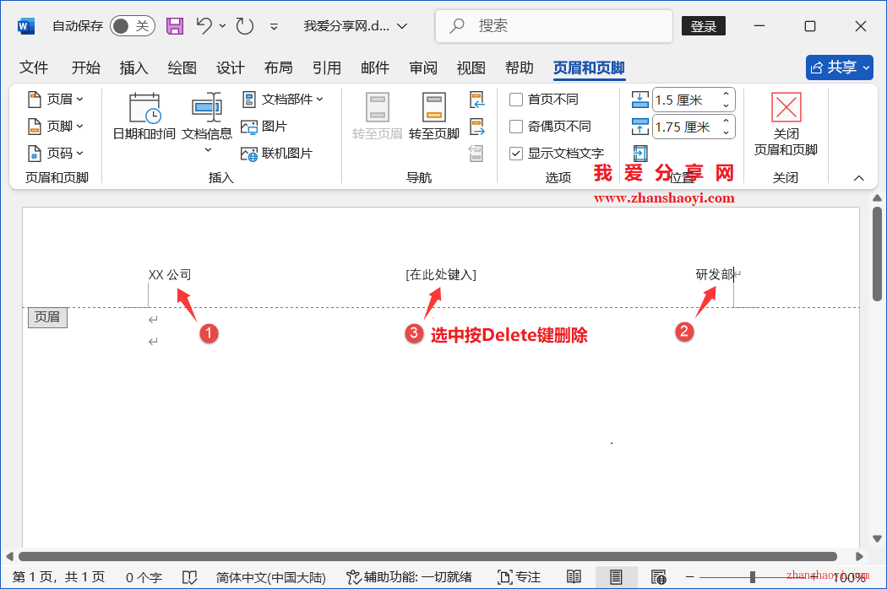
Task: Click the header-from-top distance icon
Action: pos(639,100)
